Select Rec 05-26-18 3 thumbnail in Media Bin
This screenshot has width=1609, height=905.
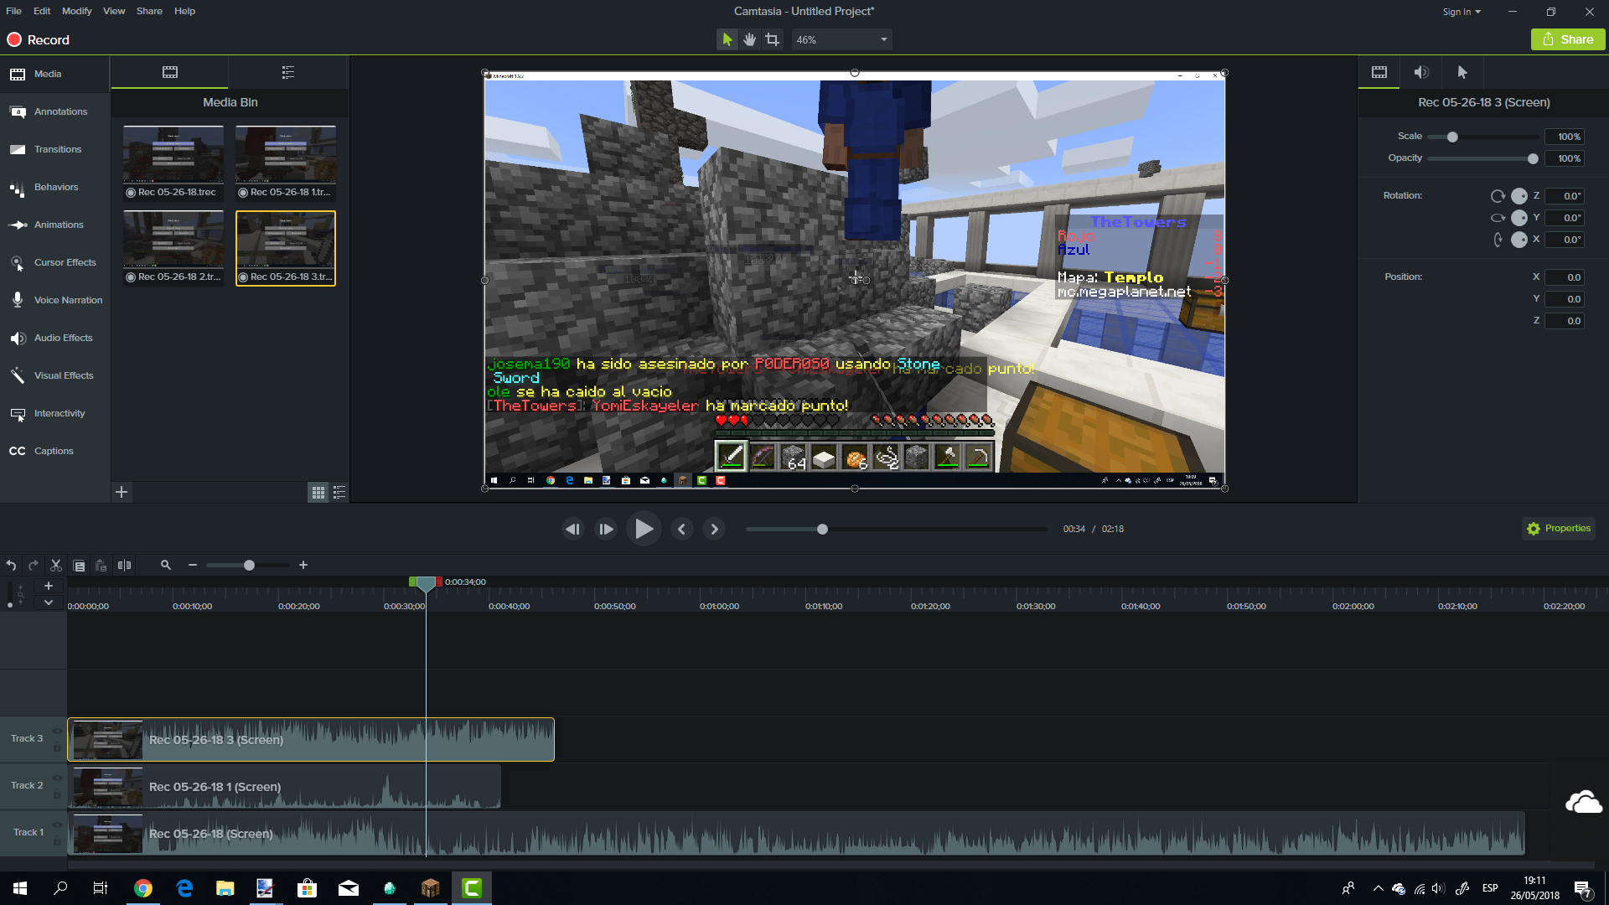[x=286, y=248]
